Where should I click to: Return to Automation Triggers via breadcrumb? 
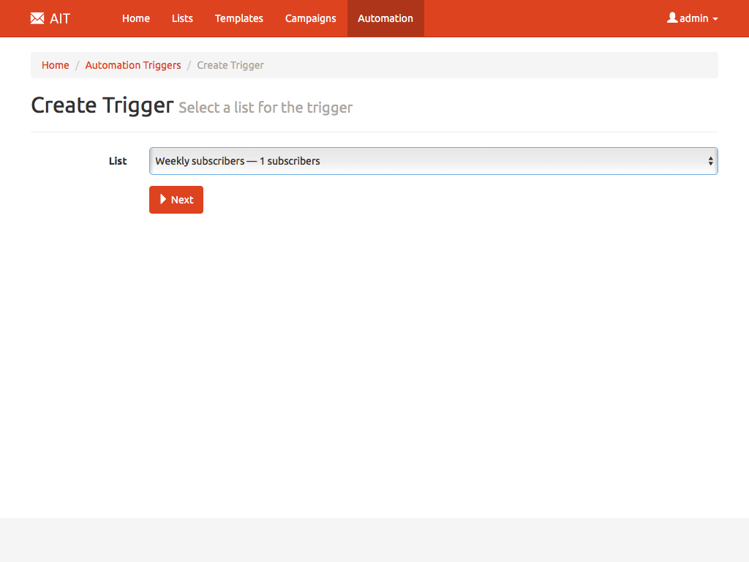click(x=133, y=65)
